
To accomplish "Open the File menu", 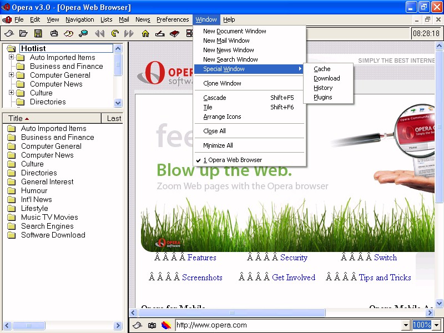I will click(19, 19).
